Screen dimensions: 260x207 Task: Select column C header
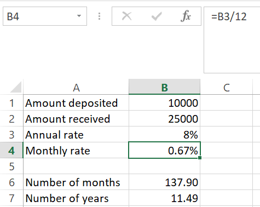point(227,87)
